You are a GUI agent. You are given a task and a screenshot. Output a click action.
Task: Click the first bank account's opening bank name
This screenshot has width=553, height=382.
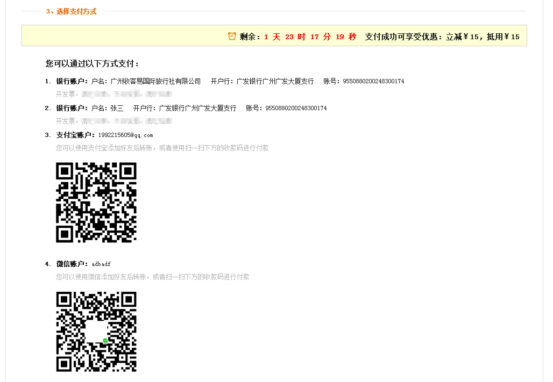(x=275, y=81)
